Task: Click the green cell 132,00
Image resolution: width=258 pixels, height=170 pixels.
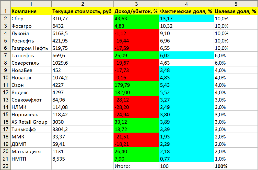Action: (136, 92)
